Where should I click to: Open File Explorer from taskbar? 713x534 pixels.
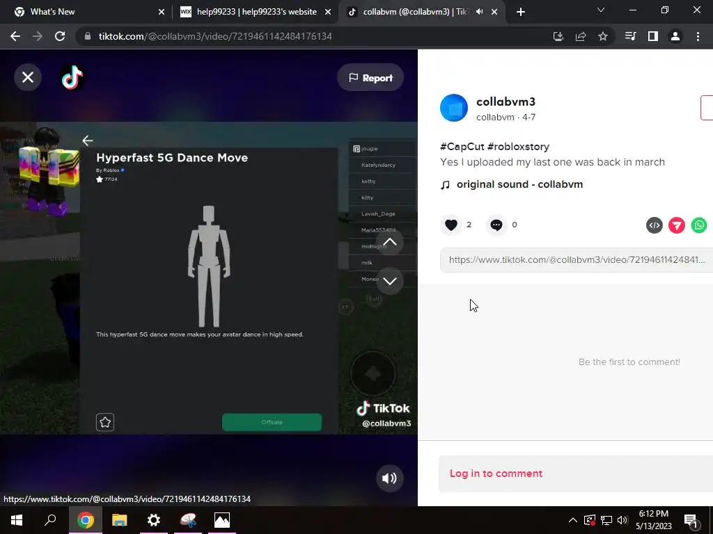click(120, 520)
